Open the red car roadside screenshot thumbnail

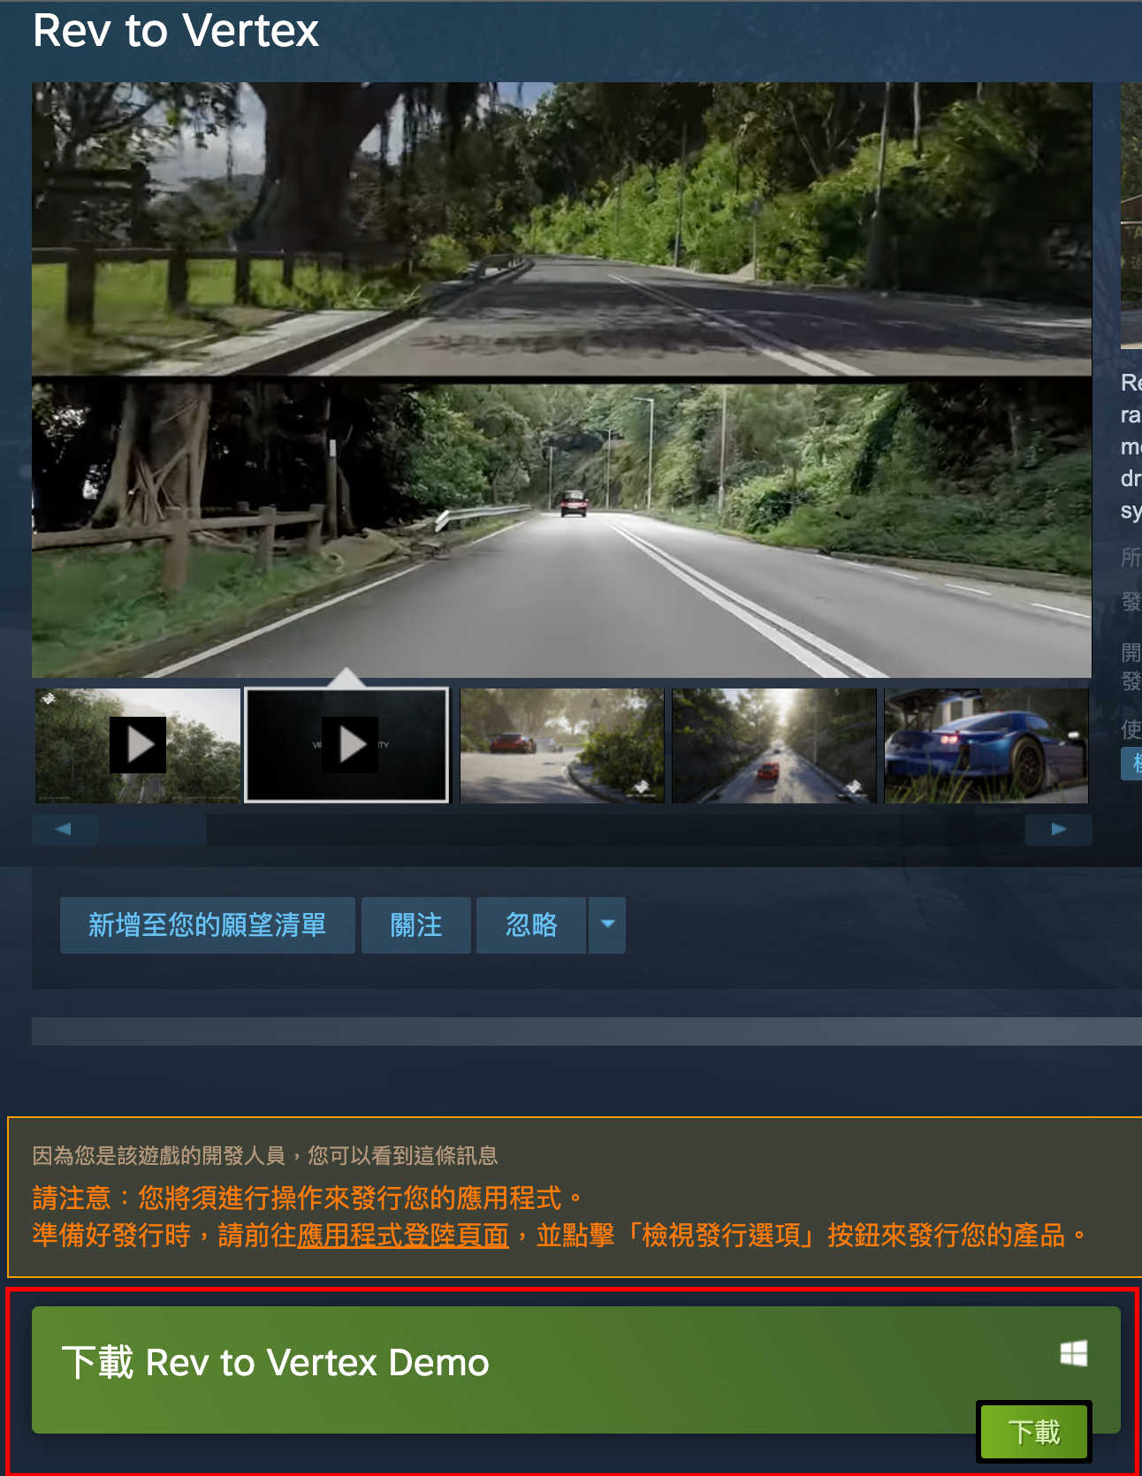[x=562, y=745]
